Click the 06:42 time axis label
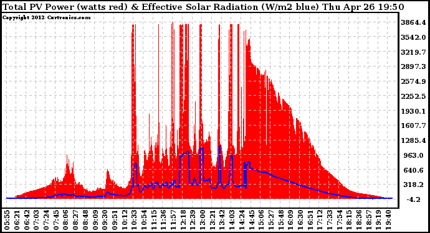This screenshot has width=430, height=233. (27, 220)
